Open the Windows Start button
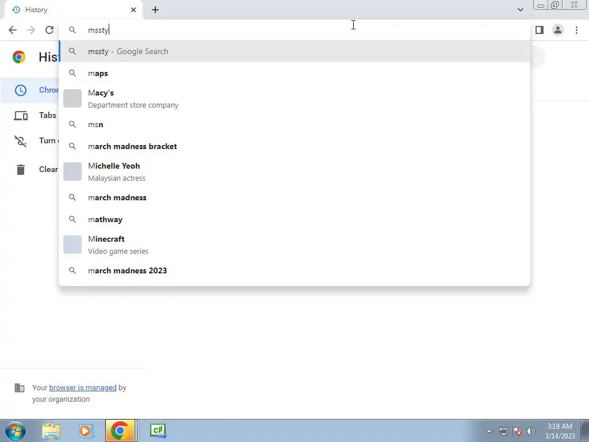 tap(15, 430)
